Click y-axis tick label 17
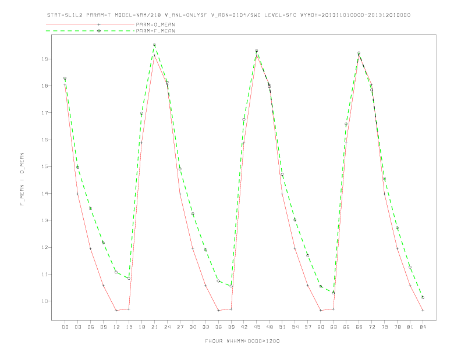The image size is (461, 356). coord(44,113)
